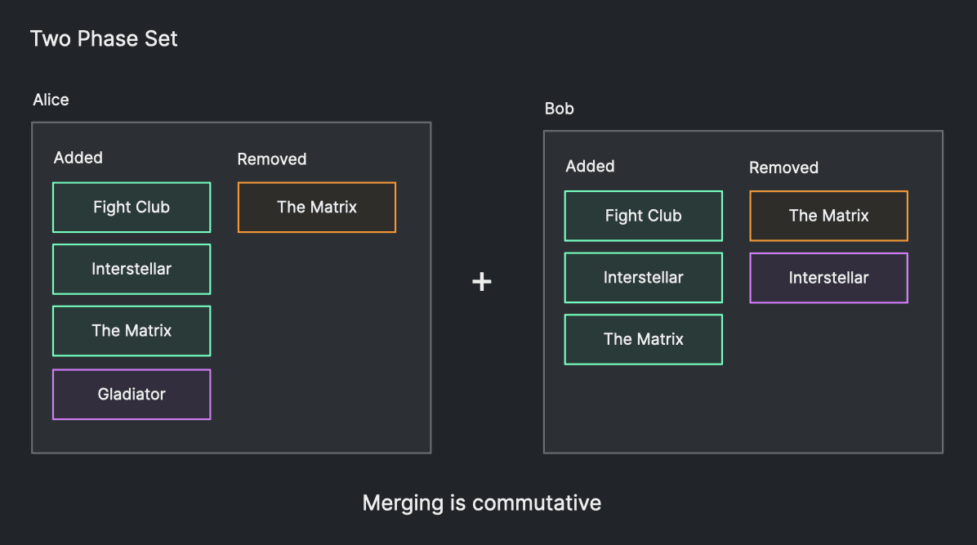Viewport: 977px width, 545px height.
Task: Click the Alice label above the left set
Action: (x=51, y=100)
